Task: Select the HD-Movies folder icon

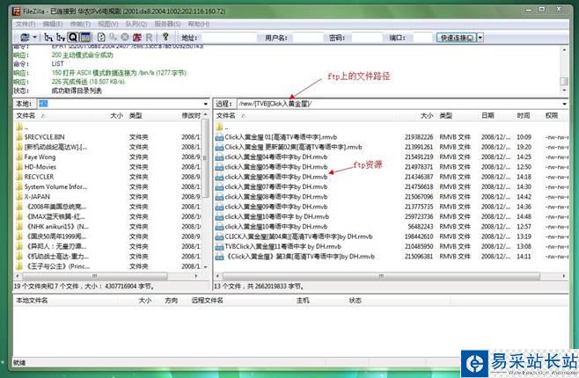Action: coord(19,167)
